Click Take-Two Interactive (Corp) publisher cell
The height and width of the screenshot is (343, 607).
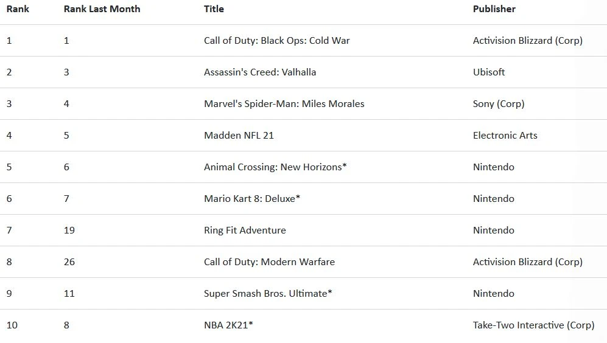533,325
